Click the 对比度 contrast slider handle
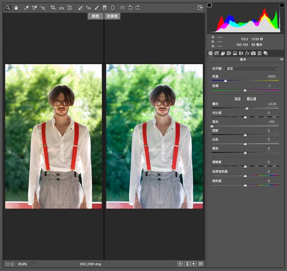 (245, 117)
